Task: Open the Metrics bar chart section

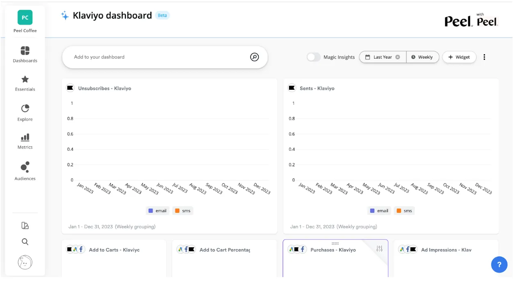Action: click(25, 141)
